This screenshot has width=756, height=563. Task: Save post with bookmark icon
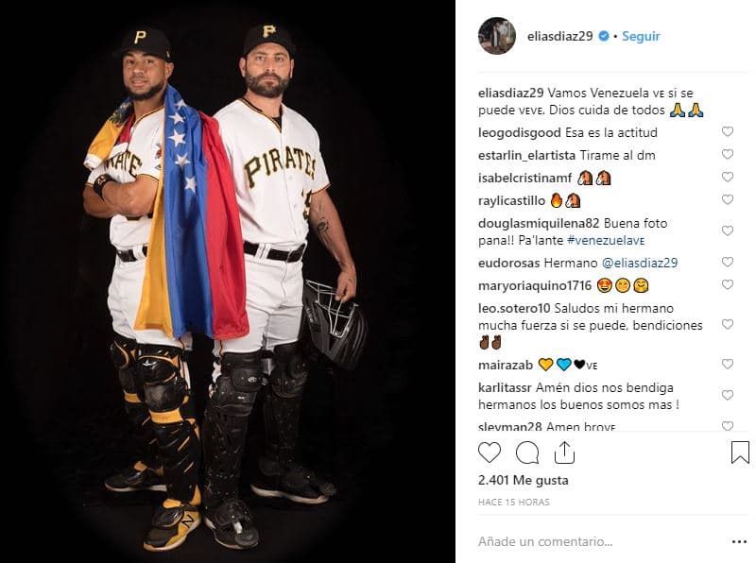pos(740,452)
